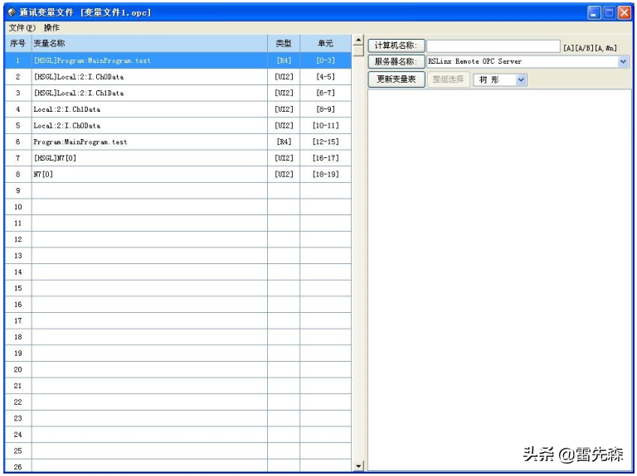637x476 pixels.
Task: Click the 单元 column header
Action: 325,44
